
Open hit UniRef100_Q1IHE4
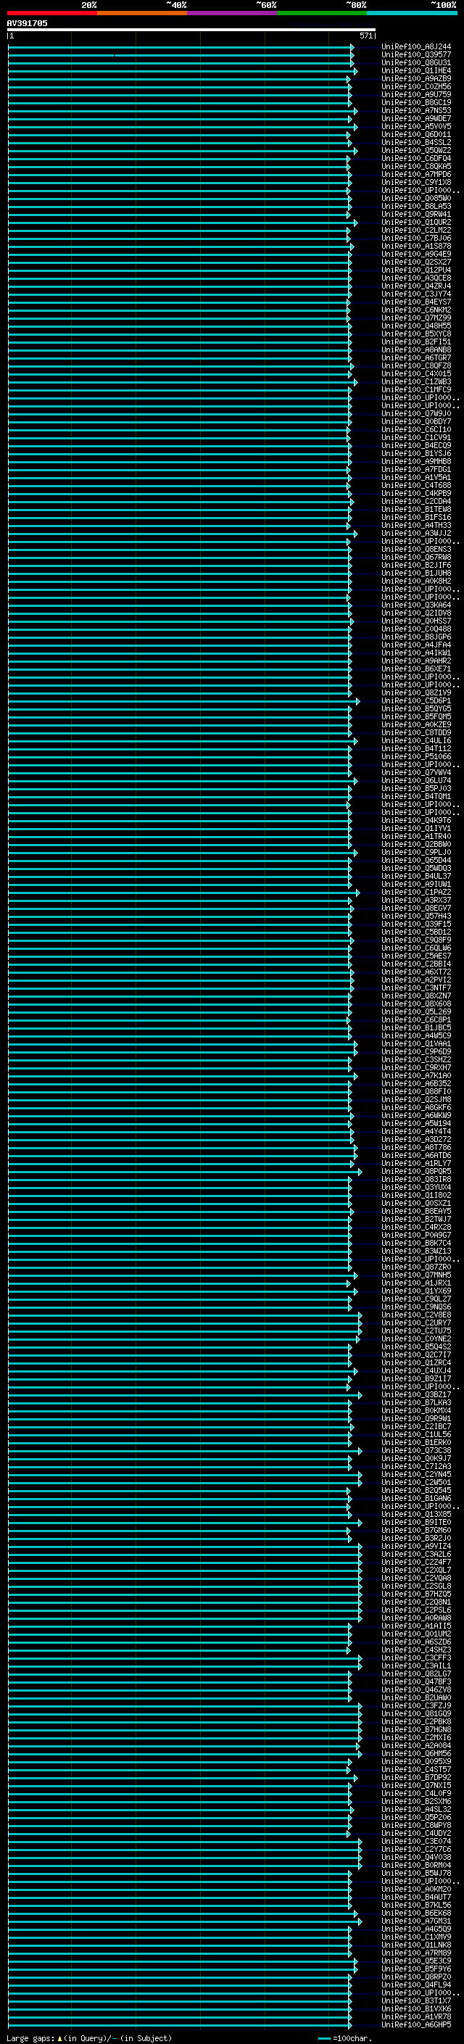[x=415, y=70]
